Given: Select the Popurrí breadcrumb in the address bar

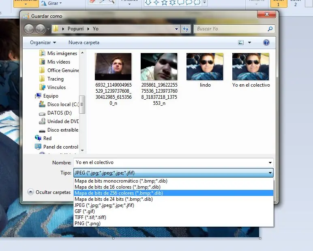Looking at the screenshot, I should (75, 29).
